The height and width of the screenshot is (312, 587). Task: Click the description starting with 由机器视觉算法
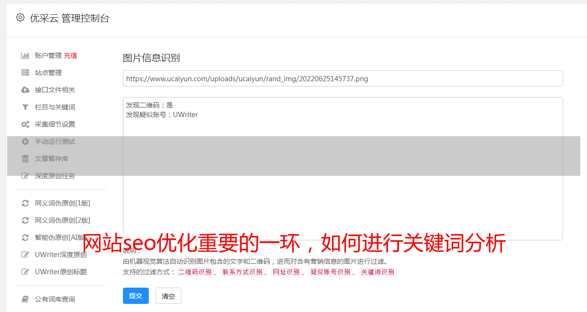point(255,261)
